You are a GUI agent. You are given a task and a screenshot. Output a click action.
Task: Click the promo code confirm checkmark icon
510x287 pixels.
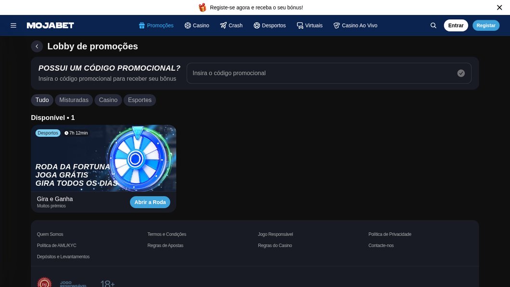(x=461, y=73)
